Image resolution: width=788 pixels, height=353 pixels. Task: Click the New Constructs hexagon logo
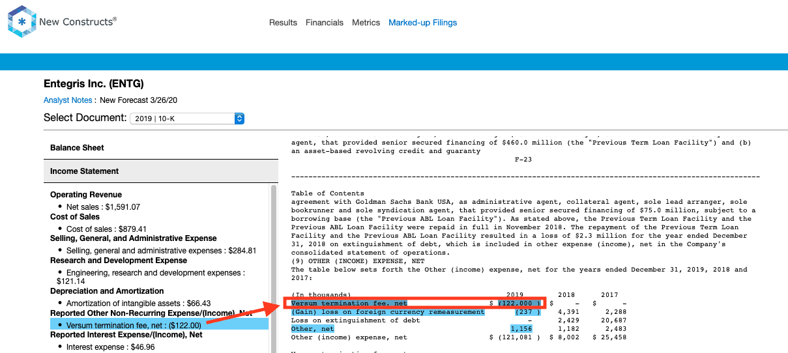[22, 21]
